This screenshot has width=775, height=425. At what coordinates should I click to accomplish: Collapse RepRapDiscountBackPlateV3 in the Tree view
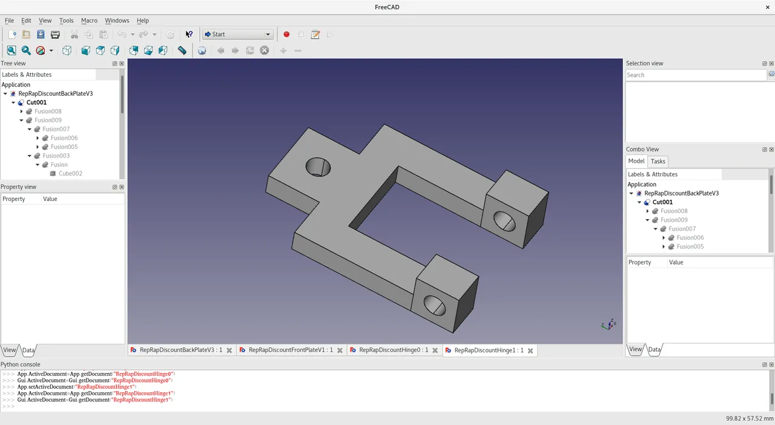coord(5,94)
